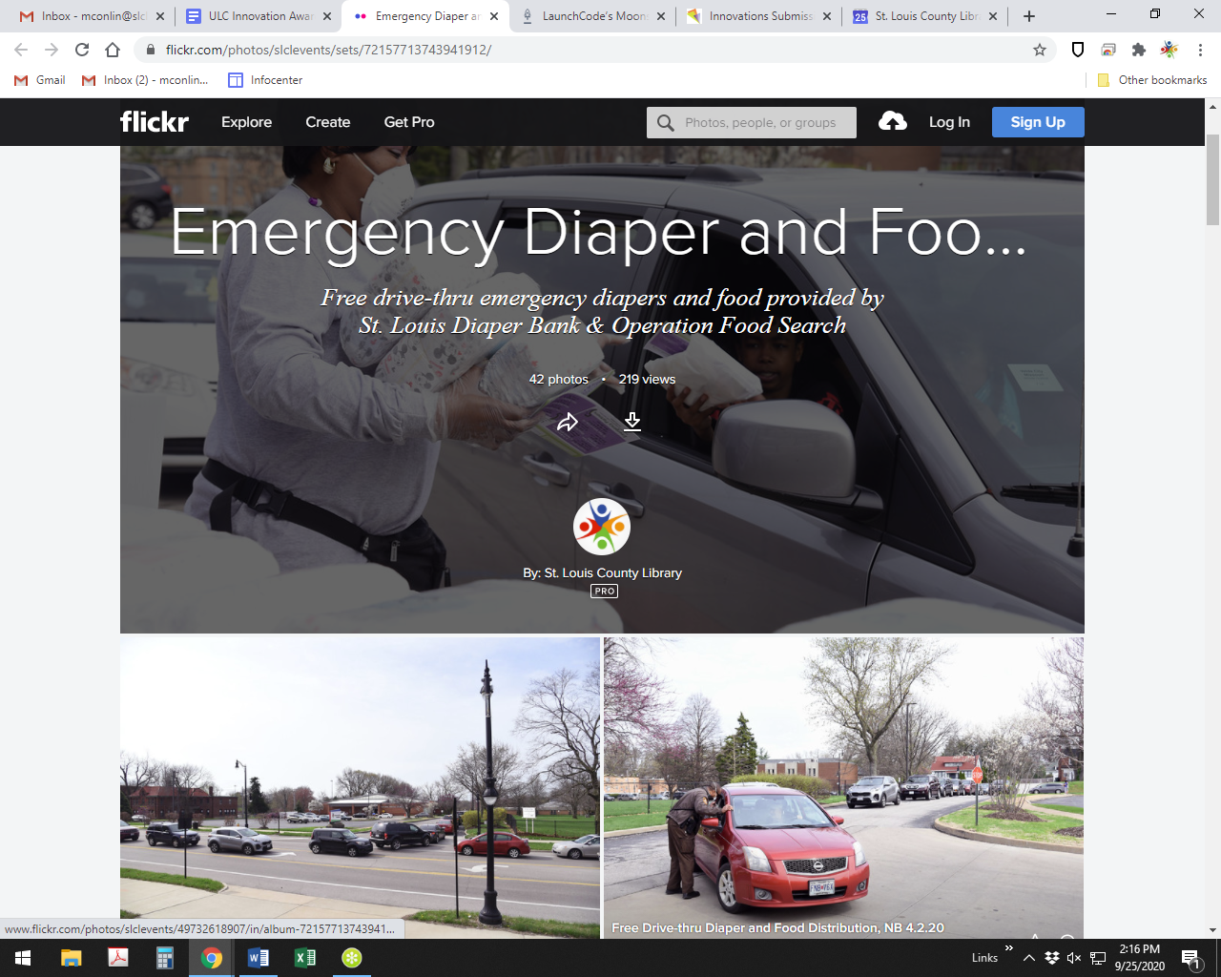Screen dimensions: 1221x977
Task: Open the Inbox (2) - mconlin bookmark
Action: click(x=145, y=80)
